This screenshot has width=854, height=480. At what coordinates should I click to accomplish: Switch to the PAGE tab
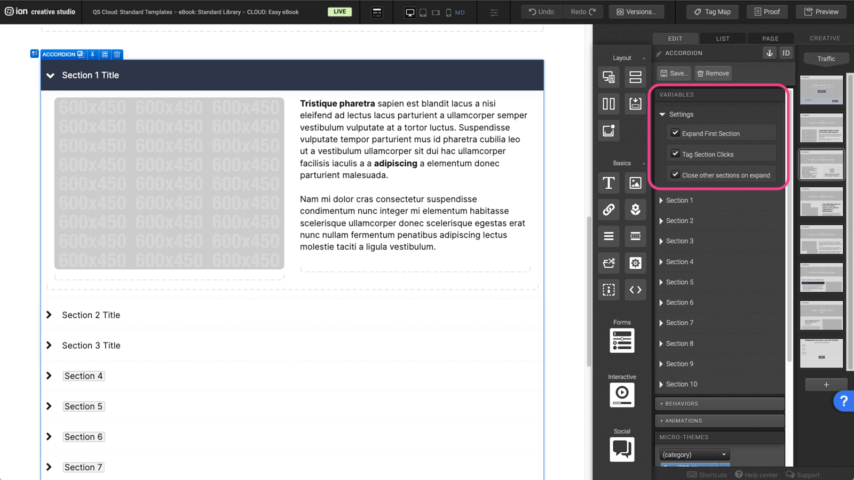pos(770,38)
